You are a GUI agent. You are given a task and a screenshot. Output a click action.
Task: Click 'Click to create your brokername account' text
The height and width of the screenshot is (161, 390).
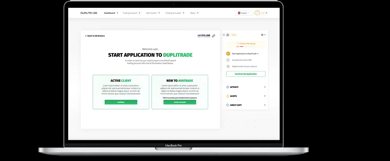pyautogui.click(x=180, y=98)
